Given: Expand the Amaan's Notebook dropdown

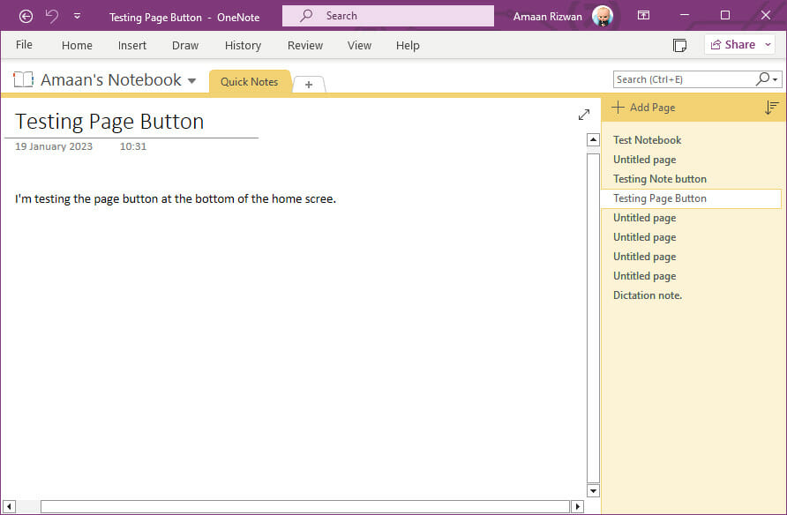Looking at the screenshot, I should 191,81.
